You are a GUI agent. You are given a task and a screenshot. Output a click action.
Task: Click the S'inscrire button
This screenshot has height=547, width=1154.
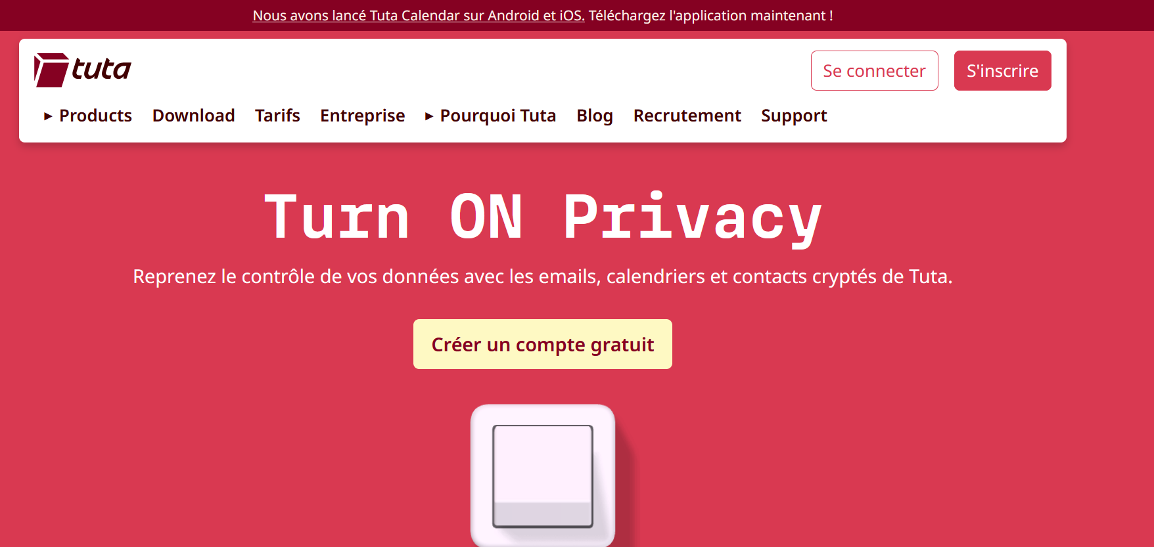pyautogui.click(x=1002, y=70)
